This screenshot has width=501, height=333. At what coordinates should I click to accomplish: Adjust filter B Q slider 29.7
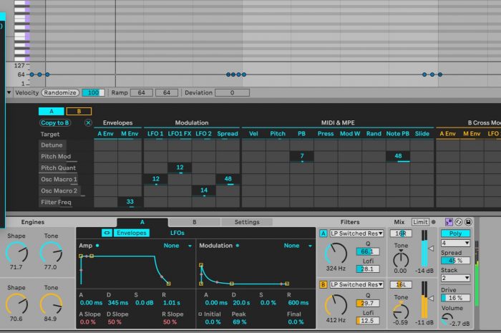tap(368, 303)
